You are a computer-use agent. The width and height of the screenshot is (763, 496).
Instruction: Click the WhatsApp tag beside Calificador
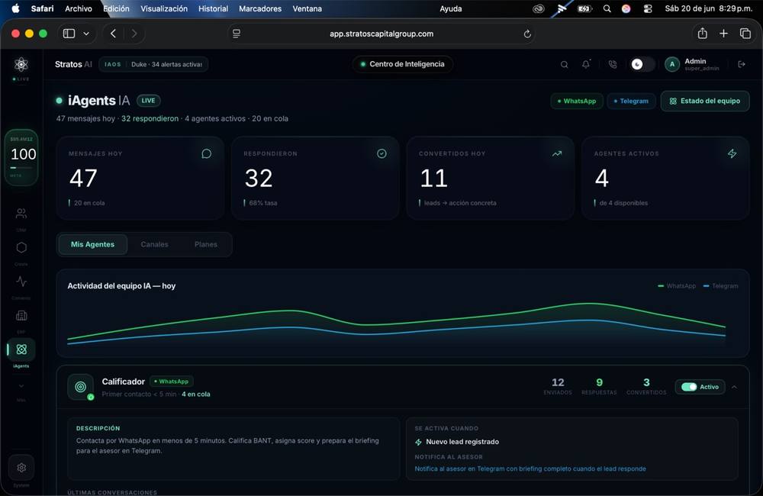point(172,382)
